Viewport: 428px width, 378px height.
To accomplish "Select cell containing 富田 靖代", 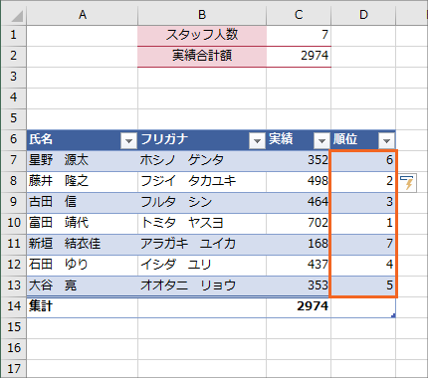I will (x=82, y=223).
